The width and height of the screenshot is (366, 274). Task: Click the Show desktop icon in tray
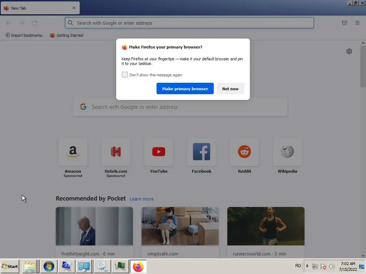362,266
